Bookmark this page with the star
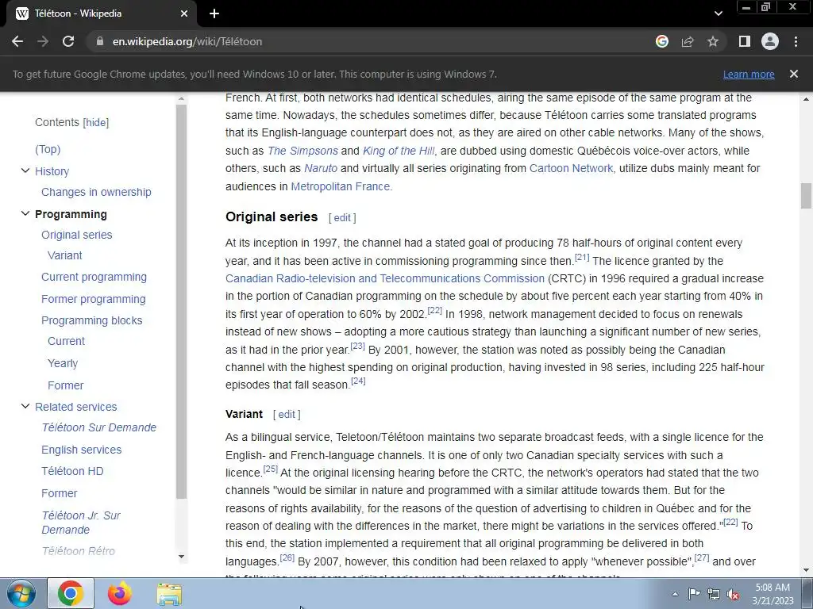This screenshot has width=813, height=609. pos(713,41)
